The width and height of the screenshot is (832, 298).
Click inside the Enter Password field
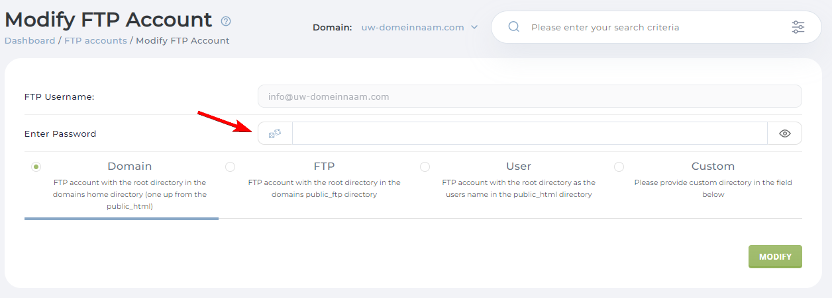[529, 133]
